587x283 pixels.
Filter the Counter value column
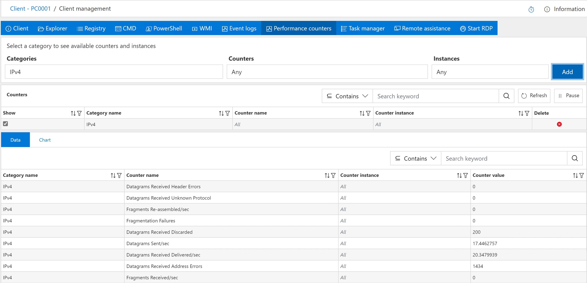[581, 175]
